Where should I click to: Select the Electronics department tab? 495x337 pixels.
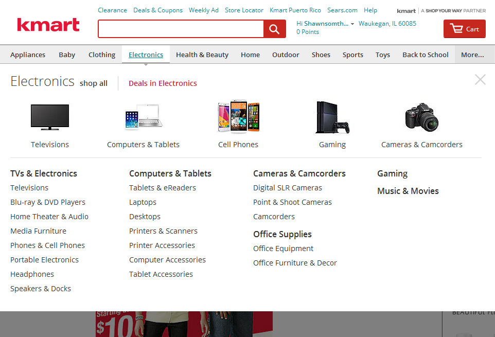(x=146, y=55)
